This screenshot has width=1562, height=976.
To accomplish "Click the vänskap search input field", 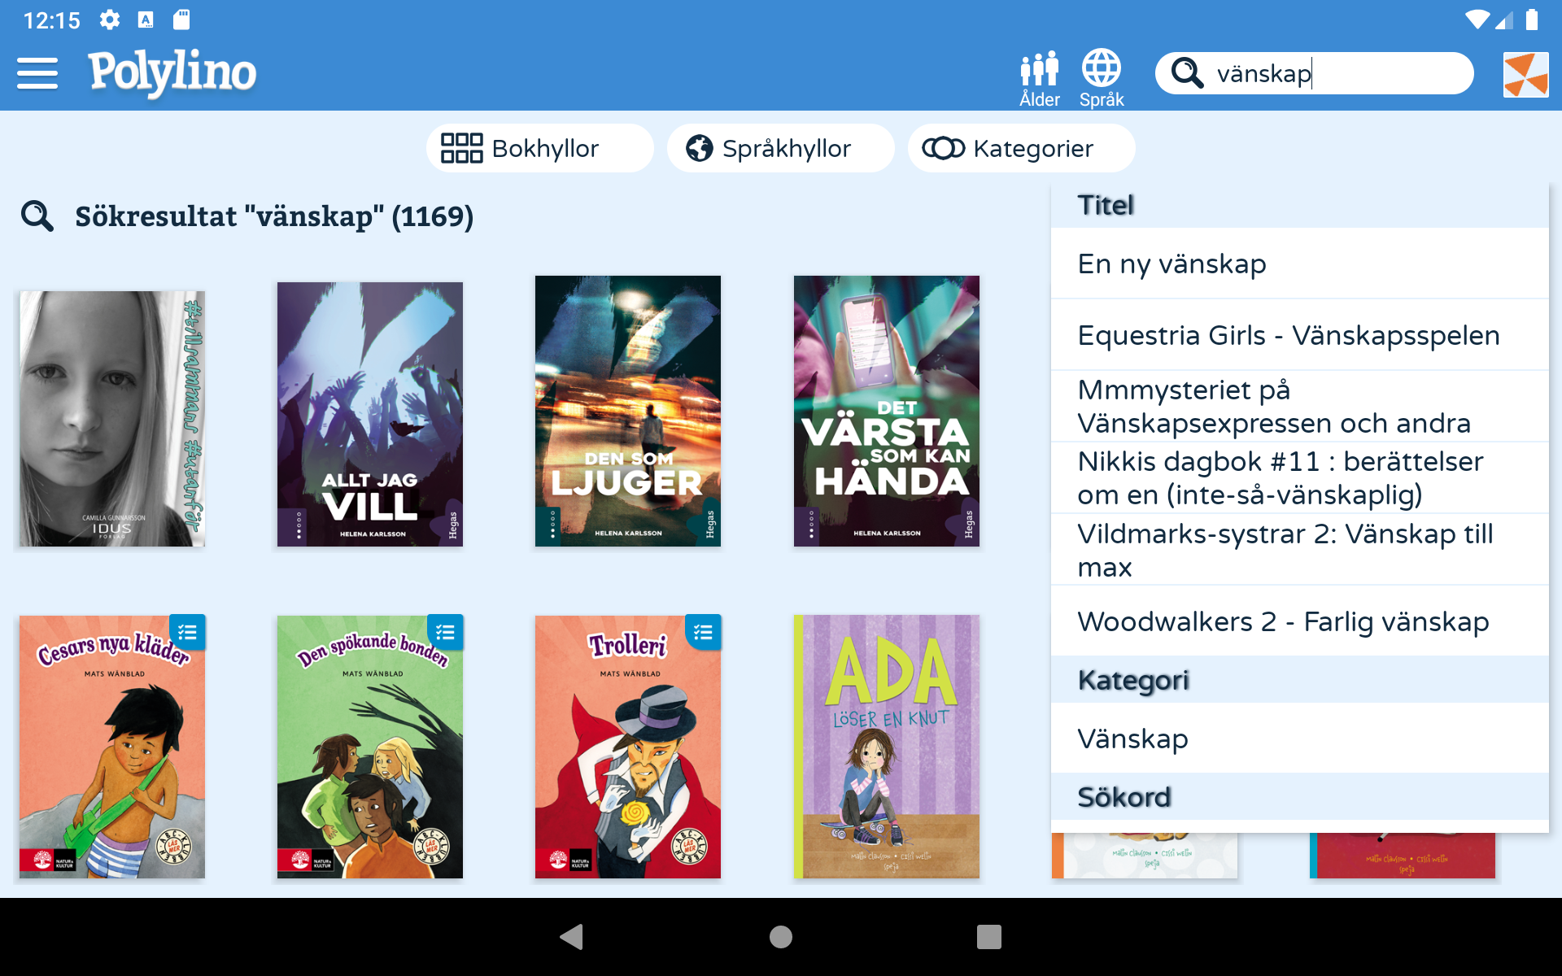I will tap(1314, 73).
